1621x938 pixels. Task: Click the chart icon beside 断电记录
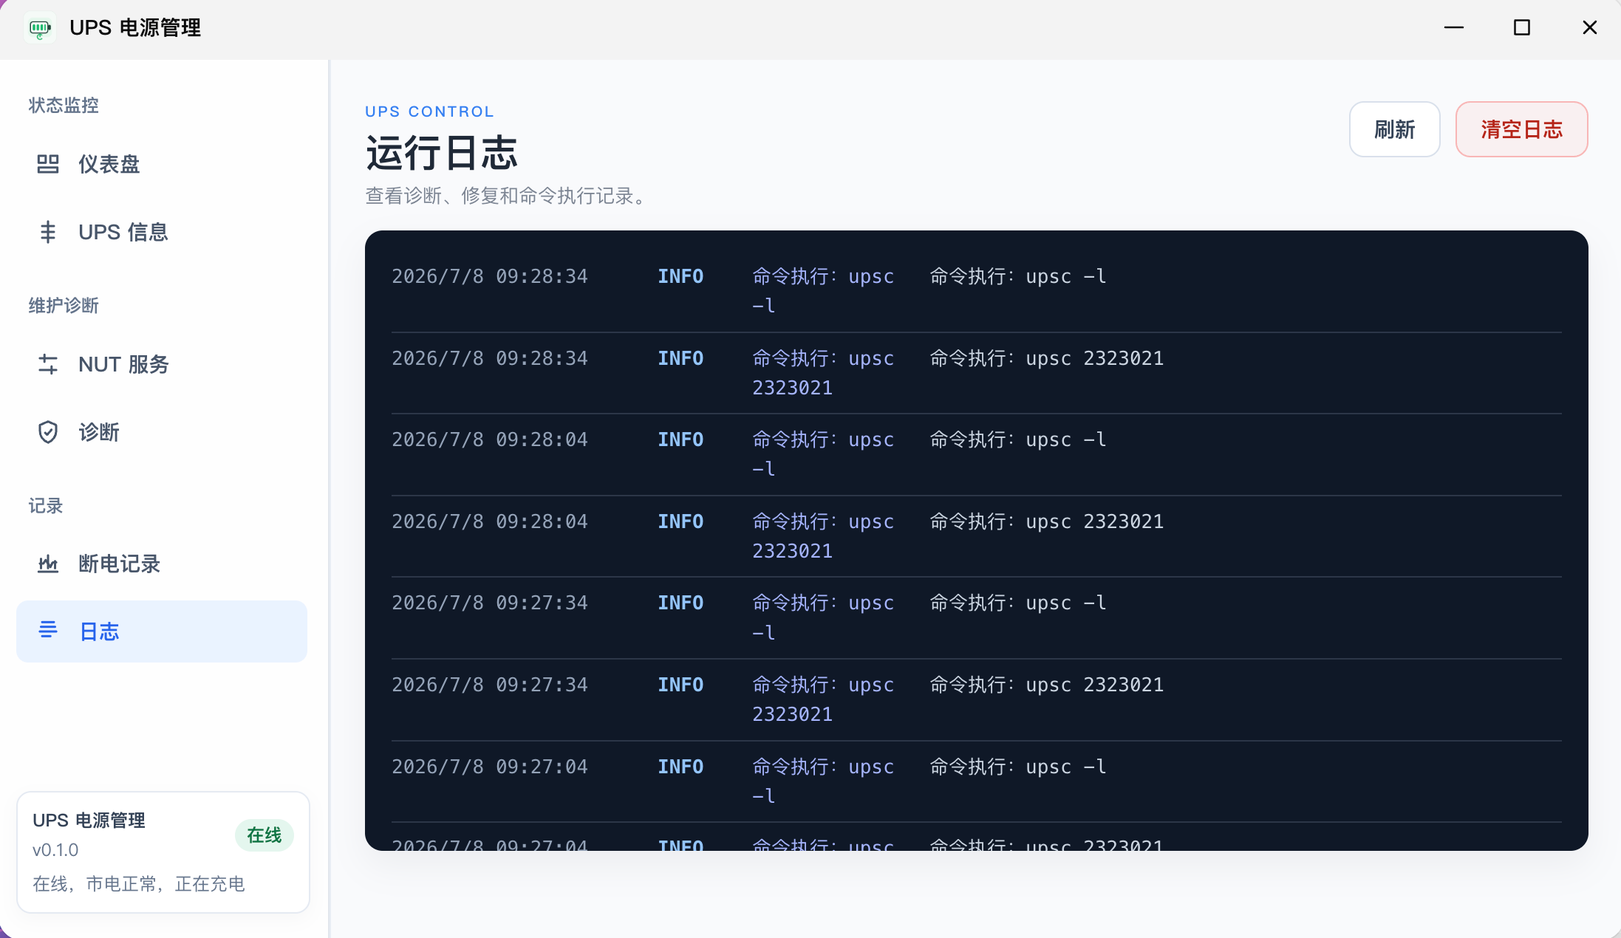48,564
